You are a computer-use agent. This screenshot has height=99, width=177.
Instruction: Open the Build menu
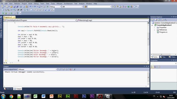point(30,4)
